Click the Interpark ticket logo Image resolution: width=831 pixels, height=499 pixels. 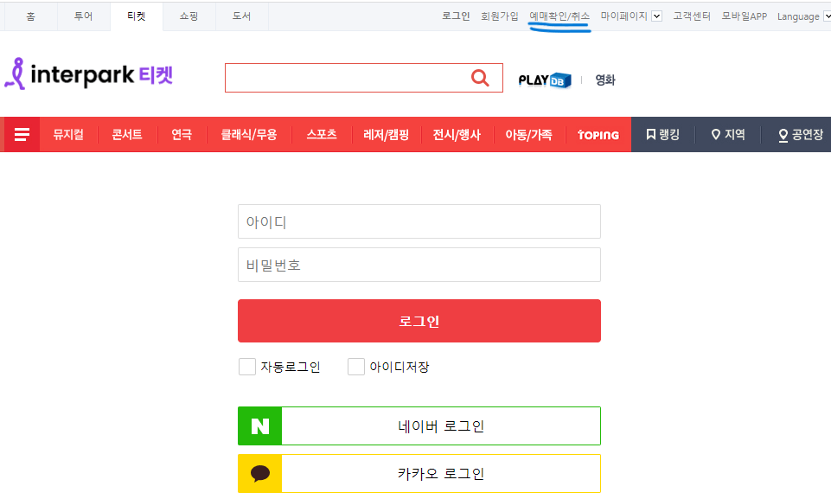click(x=88, y=74)
